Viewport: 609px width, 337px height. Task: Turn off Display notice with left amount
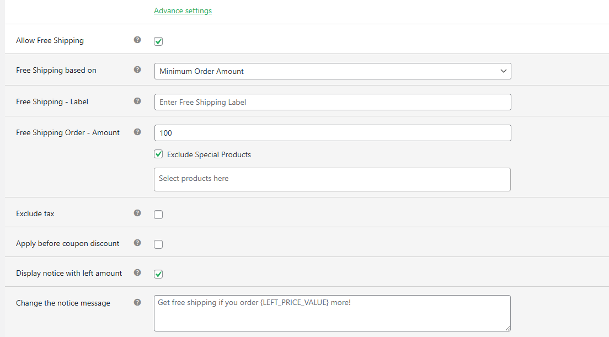[x=158, y=274]
